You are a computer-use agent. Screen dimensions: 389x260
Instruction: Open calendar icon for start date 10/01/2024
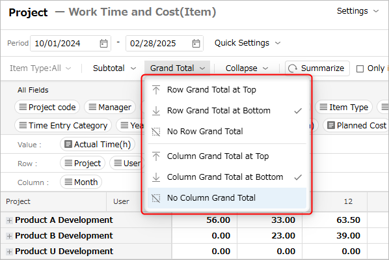tap(103, 44)
